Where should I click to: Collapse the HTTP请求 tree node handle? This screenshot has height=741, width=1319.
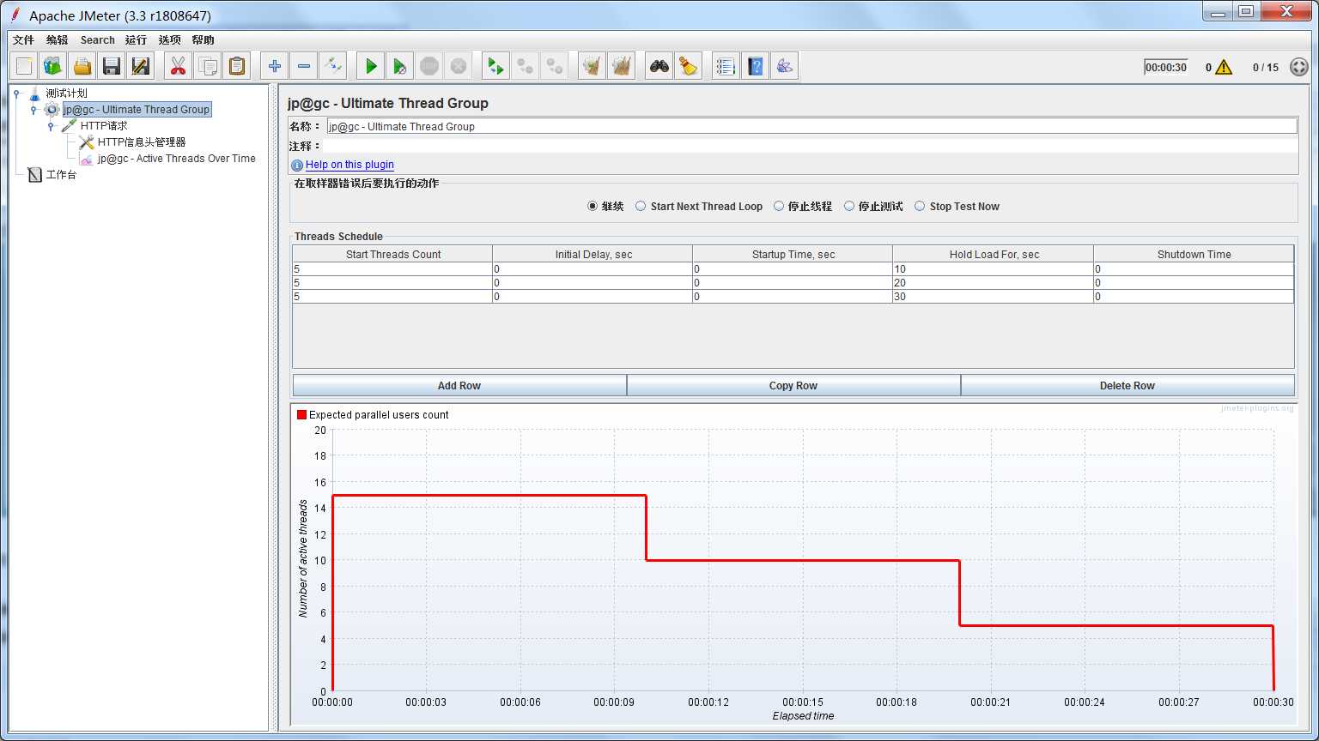tap(51, 126)
